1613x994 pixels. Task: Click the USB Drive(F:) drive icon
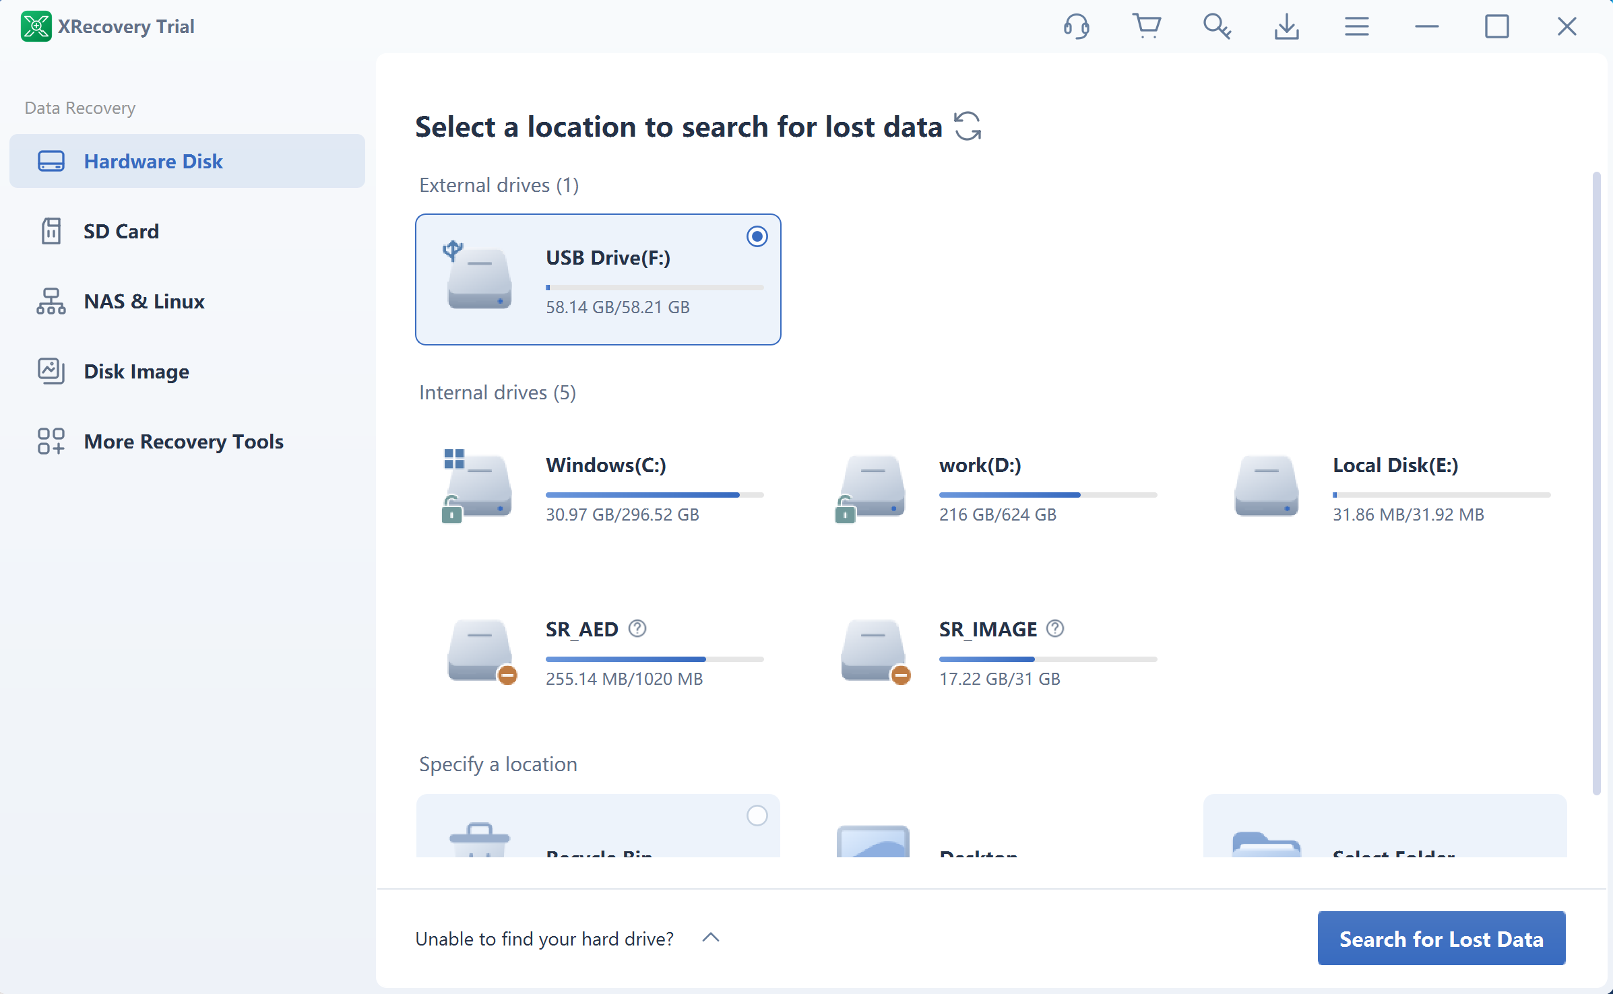coord(478,276)
